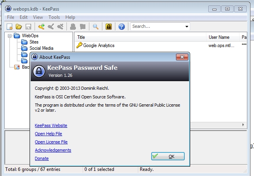
Task: Open the Edit menu
Action: [x=24, y=17]
